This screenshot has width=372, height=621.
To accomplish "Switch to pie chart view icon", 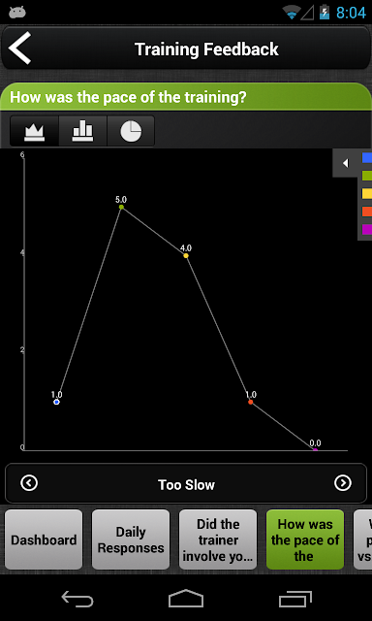I will 131,131.
